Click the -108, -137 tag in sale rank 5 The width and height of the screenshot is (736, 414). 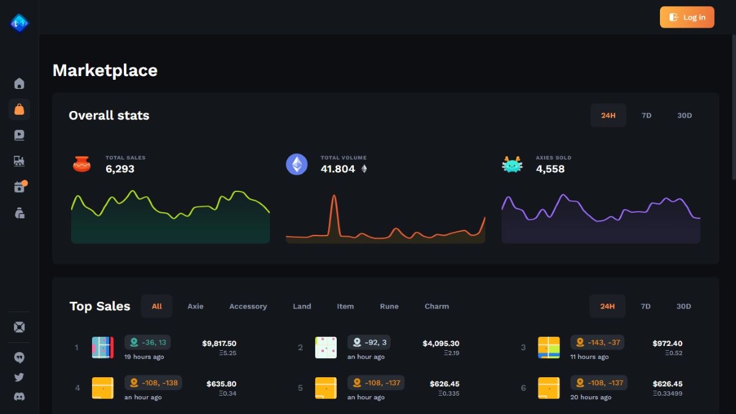pyautogui.click(x=375, y=383)
